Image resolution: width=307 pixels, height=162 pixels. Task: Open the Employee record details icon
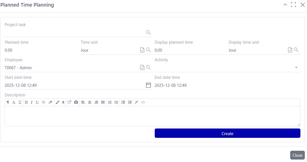142,67
